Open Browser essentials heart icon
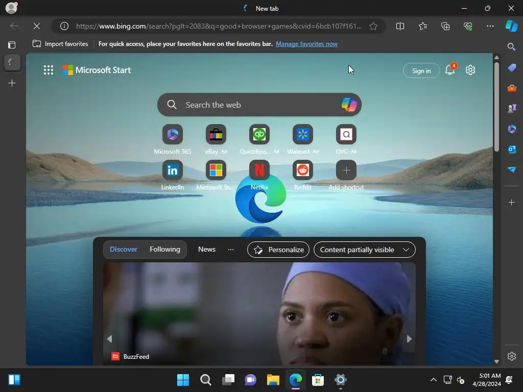 coord(468,26)
